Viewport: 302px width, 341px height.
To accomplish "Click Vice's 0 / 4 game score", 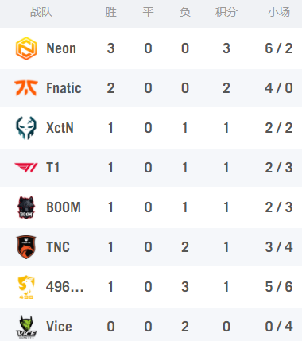I will [279, 327].
